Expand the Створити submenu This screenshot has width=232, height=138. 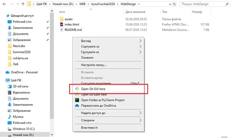tap(108, 120)
